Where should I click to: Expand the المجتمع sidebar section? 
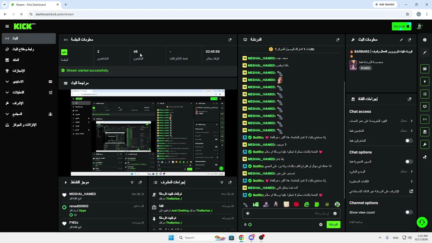(x=29, y=114)
